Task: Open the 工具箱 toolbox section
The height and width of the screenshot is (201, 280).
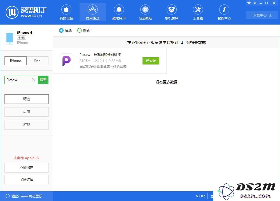Action: click(198, 12)
